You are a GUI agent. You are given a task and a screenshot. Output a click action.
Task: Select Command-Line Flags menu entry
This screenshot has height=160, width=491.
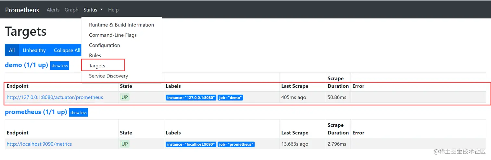pyautogui.click(x=121, y=35)
